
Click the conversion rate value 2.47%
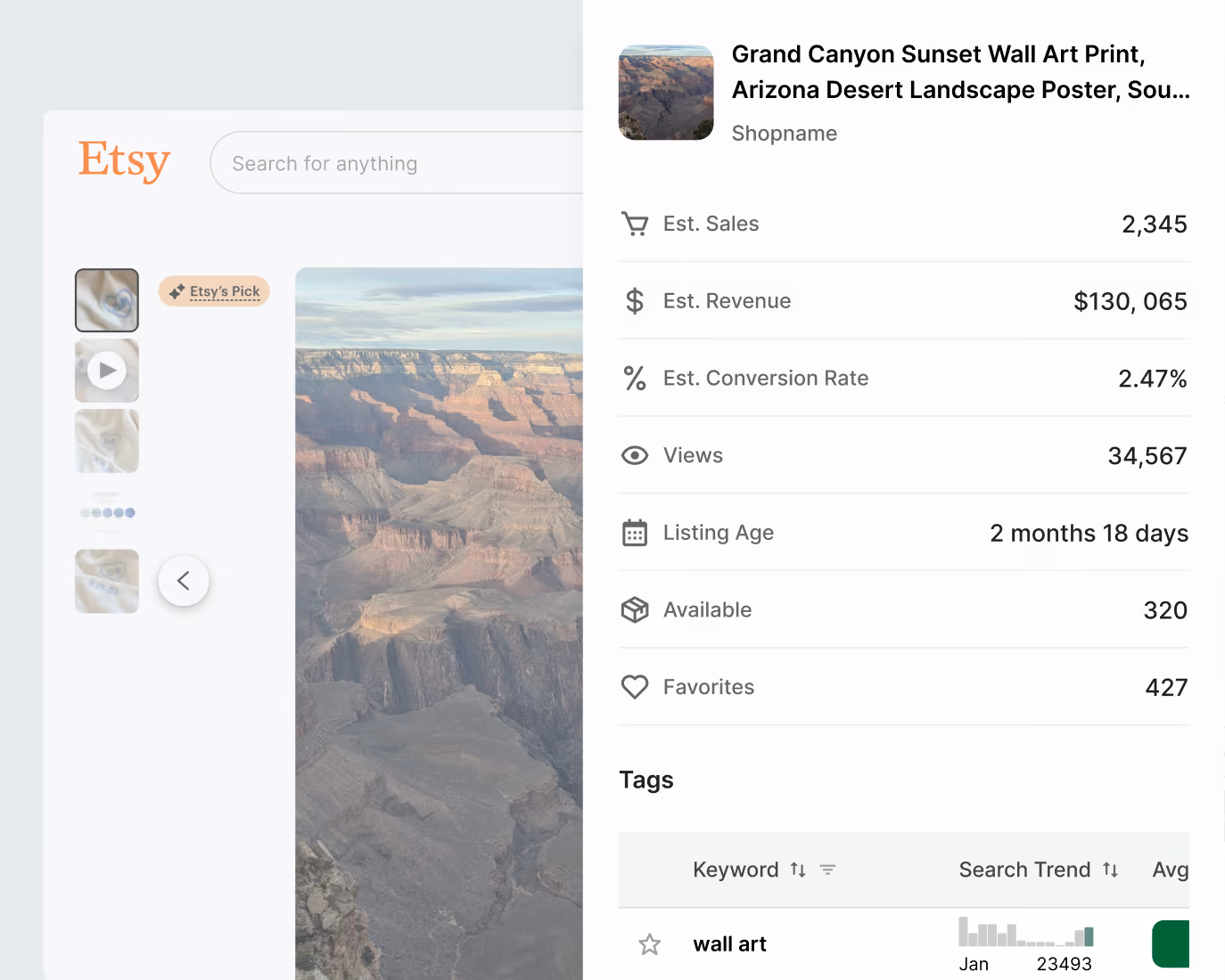1153,379
